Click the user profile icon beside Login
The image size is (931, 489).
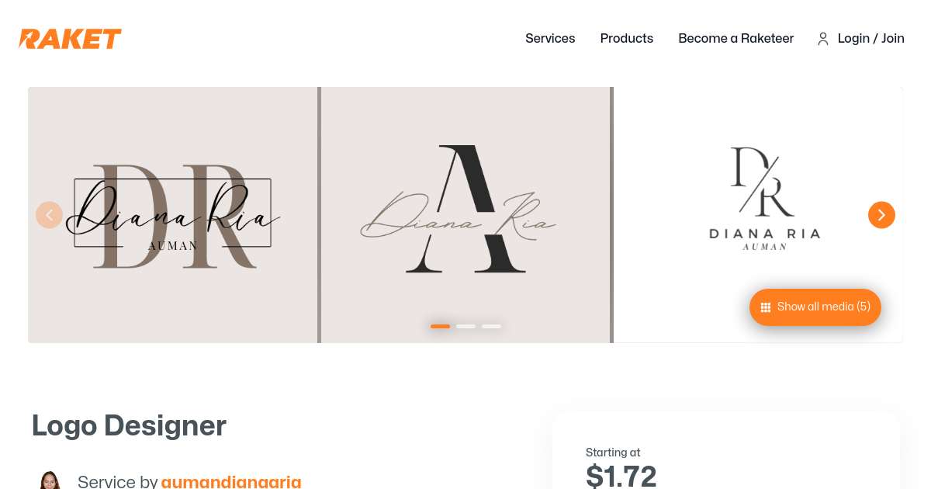823,39
